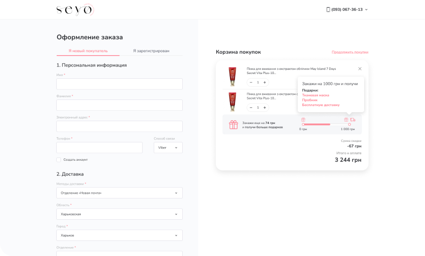425x256 pixels.
Task: Decrease quantity of second cart item
Action: [251, 107]
